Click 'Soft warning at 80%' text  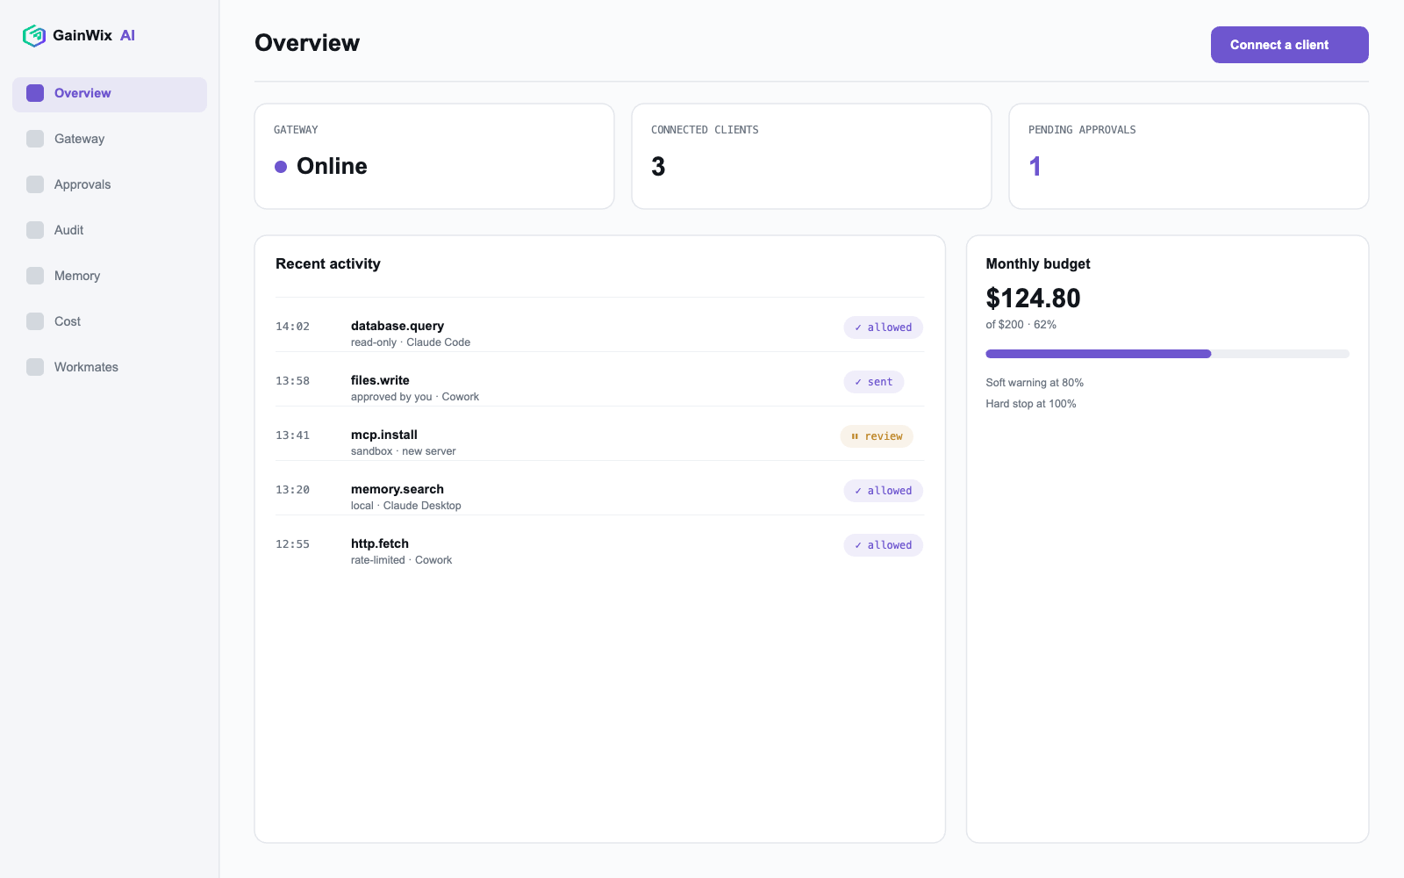1035,383
